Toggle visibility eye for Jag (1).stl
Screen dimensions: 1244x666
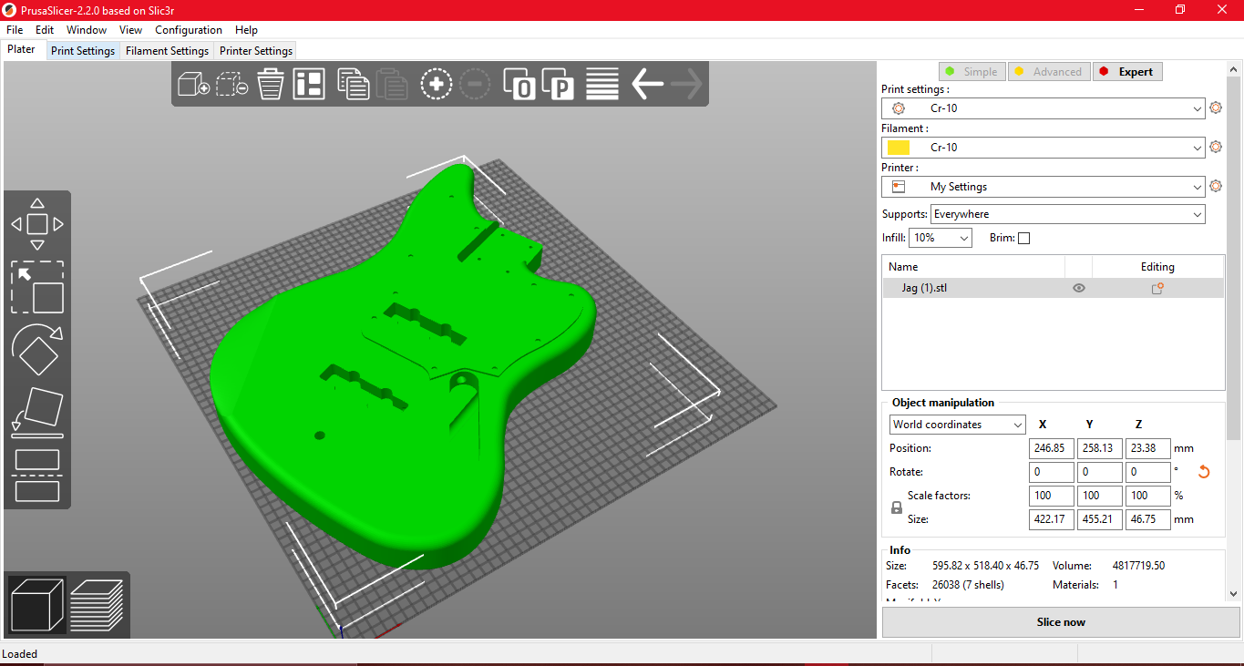point(1079,288)
